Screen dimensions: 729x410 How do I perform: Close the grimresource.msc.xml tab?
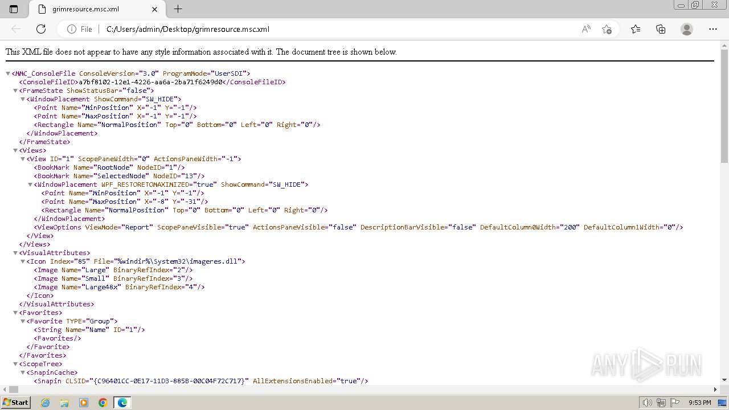[x=154, y=9]
